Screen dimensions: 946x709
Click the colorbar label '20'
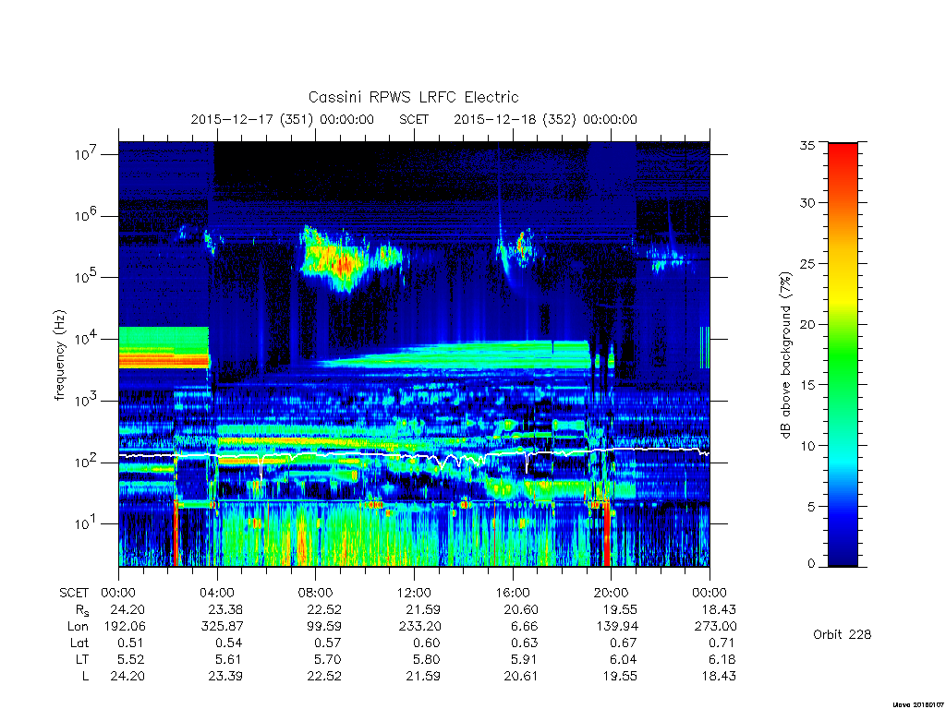tap(807, 324)
